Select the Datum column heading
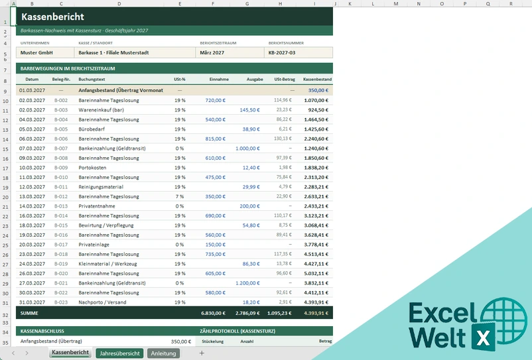The image size is (532, 360). click(32, 80)
